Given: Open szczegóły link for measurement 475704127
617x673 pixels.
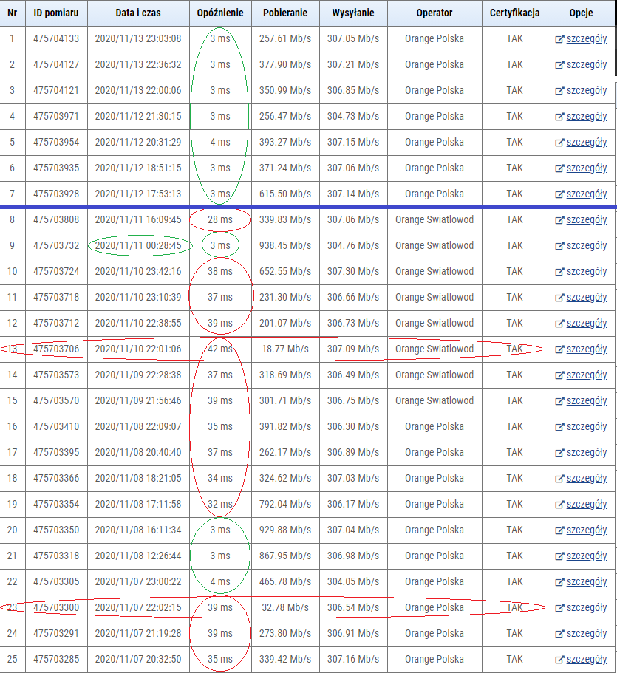Looking at the screenshot, I should point(587,65).
